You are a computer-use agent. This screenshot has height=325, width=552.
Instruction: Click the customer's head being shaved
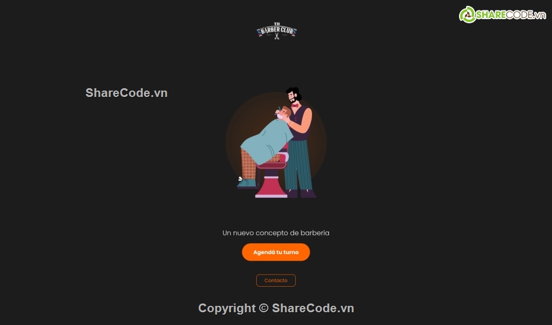coord(284,113)
